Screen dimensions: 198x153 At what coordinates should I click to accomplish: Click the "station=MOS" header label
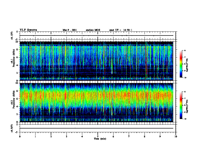click(x=93, y=30)
